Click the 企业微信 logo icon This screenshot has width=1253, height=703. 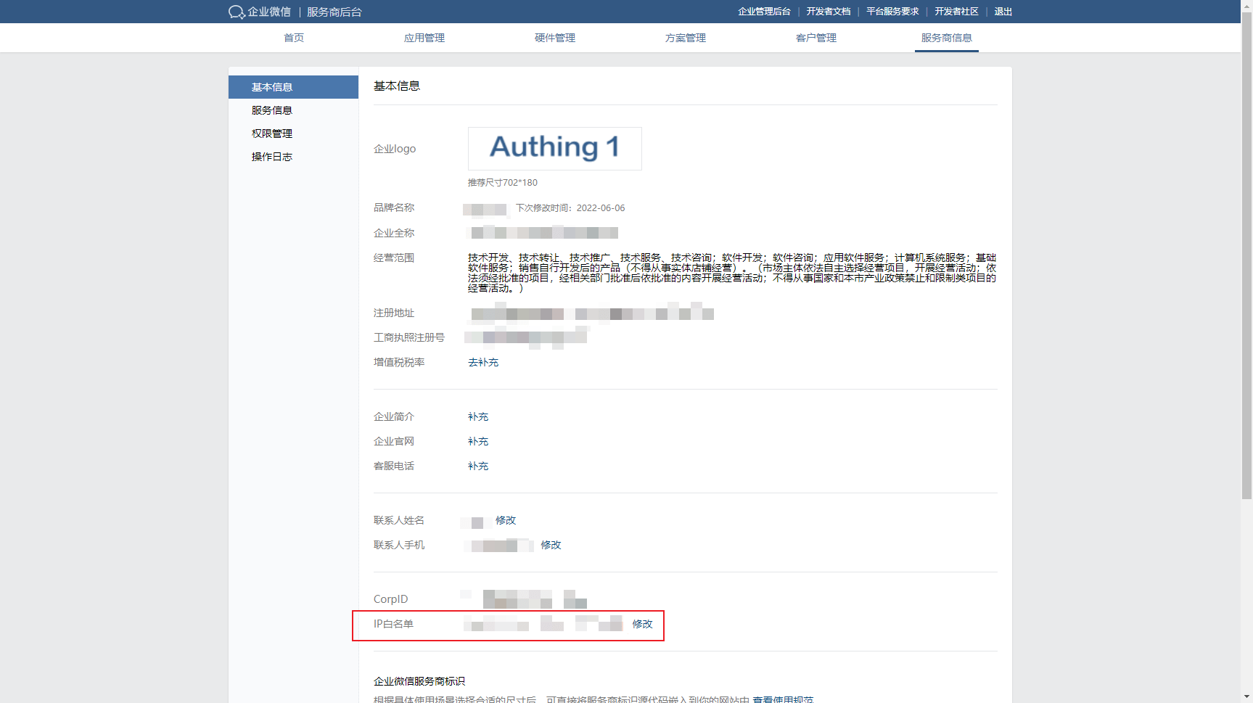coord(237,12)
